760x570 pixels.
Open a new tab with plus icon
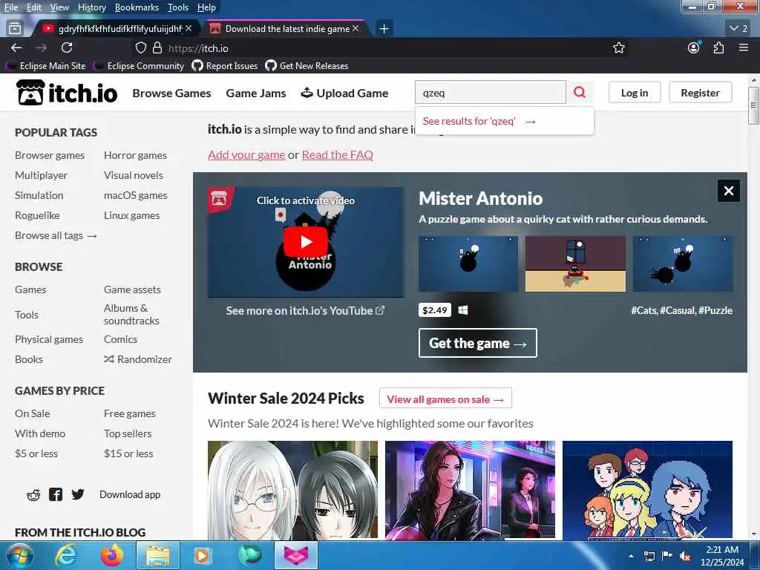pyautogui.click(x=384, y=29)
